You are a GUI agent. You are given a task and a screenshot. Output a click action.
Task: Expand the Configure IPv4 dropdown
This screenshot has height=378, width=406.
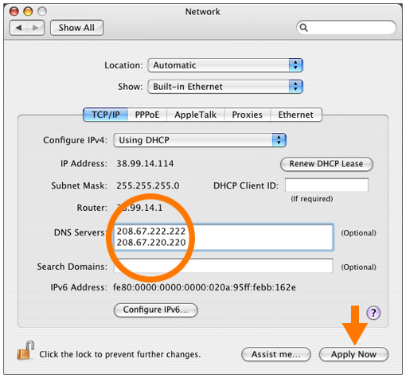tap(200, 140)
